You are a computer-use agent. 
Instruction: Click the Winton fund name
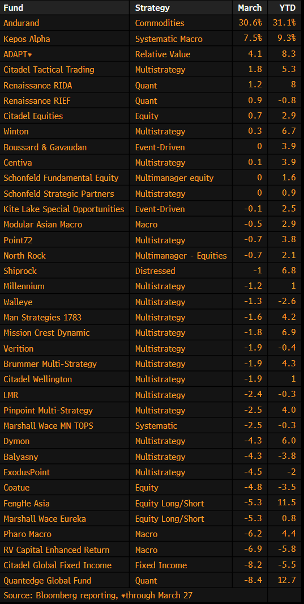pyautogui.click(x=16, y=132)
